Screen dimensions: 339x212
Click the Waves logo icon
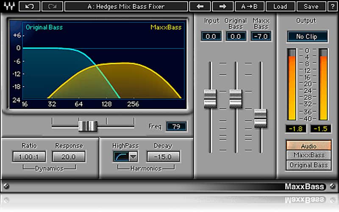point(9,6)
